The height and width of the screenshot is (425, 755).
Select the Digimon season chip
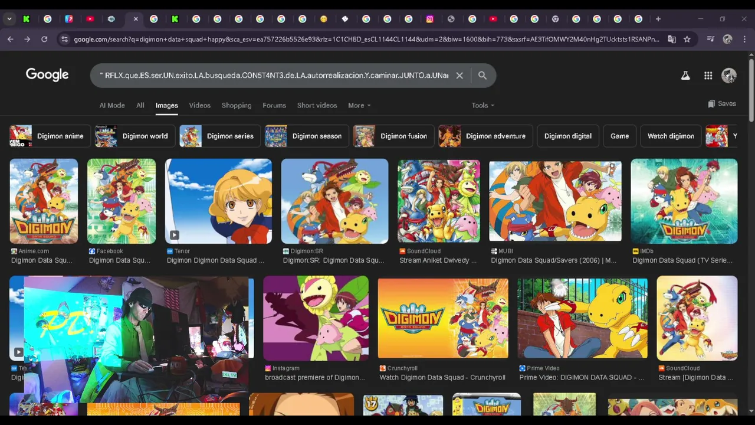[x=307, y=136]
